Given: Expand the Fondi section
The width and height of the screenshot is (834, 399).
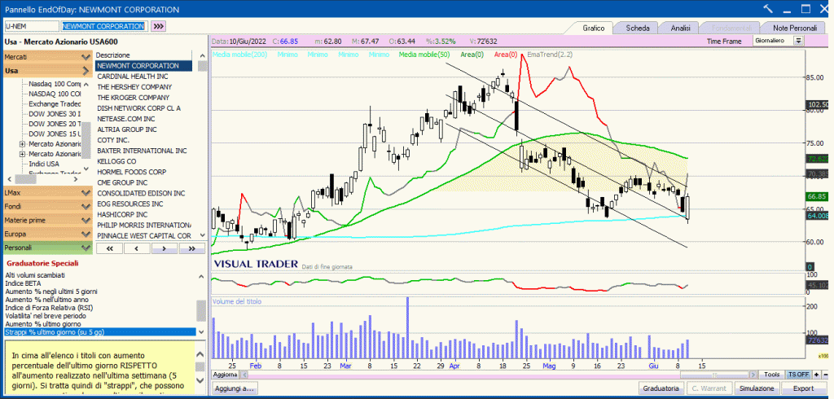Looking at the screenshot, I should coord(46,206).
